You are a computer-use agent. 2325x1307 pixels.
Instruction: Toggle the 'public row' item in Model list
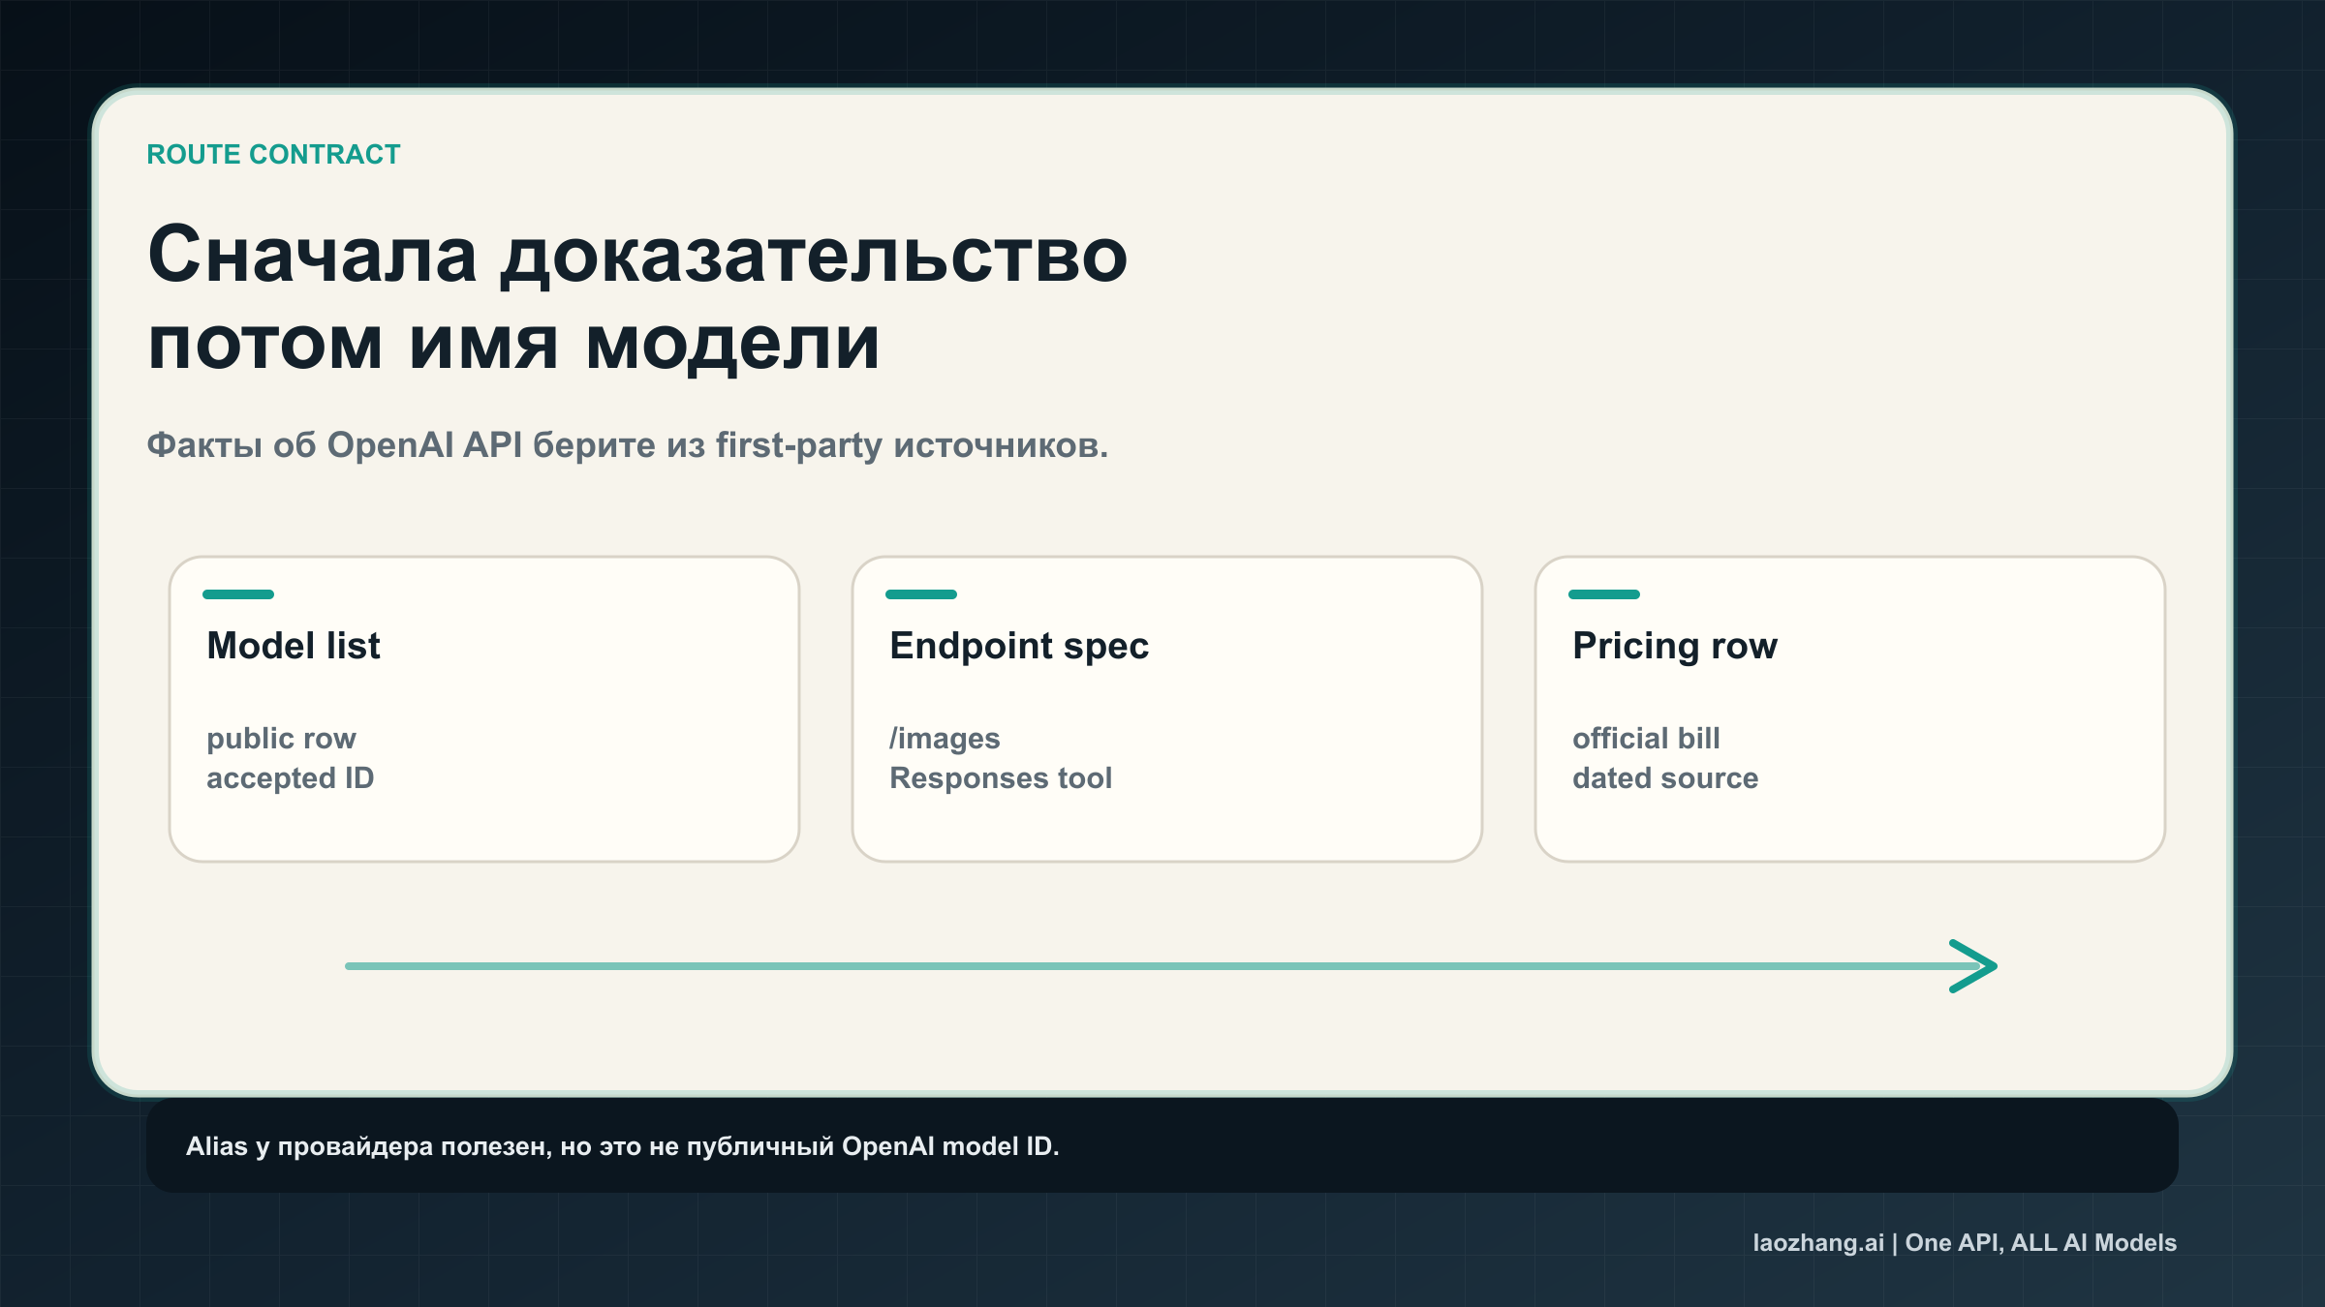tap(281, 738)
